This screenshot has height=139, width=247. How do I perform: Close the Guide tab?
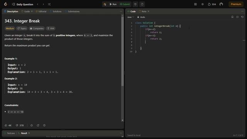[32, 11]
